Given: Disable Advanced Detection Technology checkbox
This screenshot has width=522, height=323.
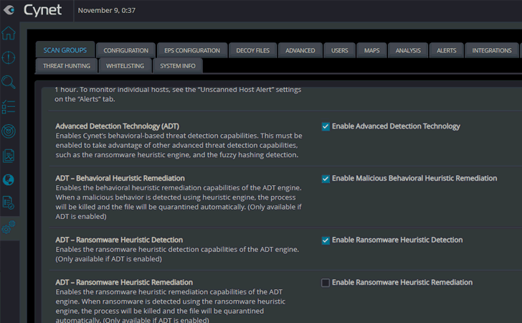Looking at the screenshot, I should (326, 126).
